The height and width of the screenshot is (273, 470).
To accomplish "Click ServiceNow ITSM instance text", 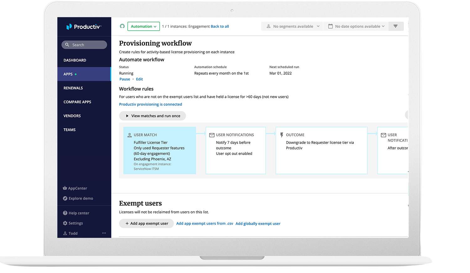I will [146, 169].
